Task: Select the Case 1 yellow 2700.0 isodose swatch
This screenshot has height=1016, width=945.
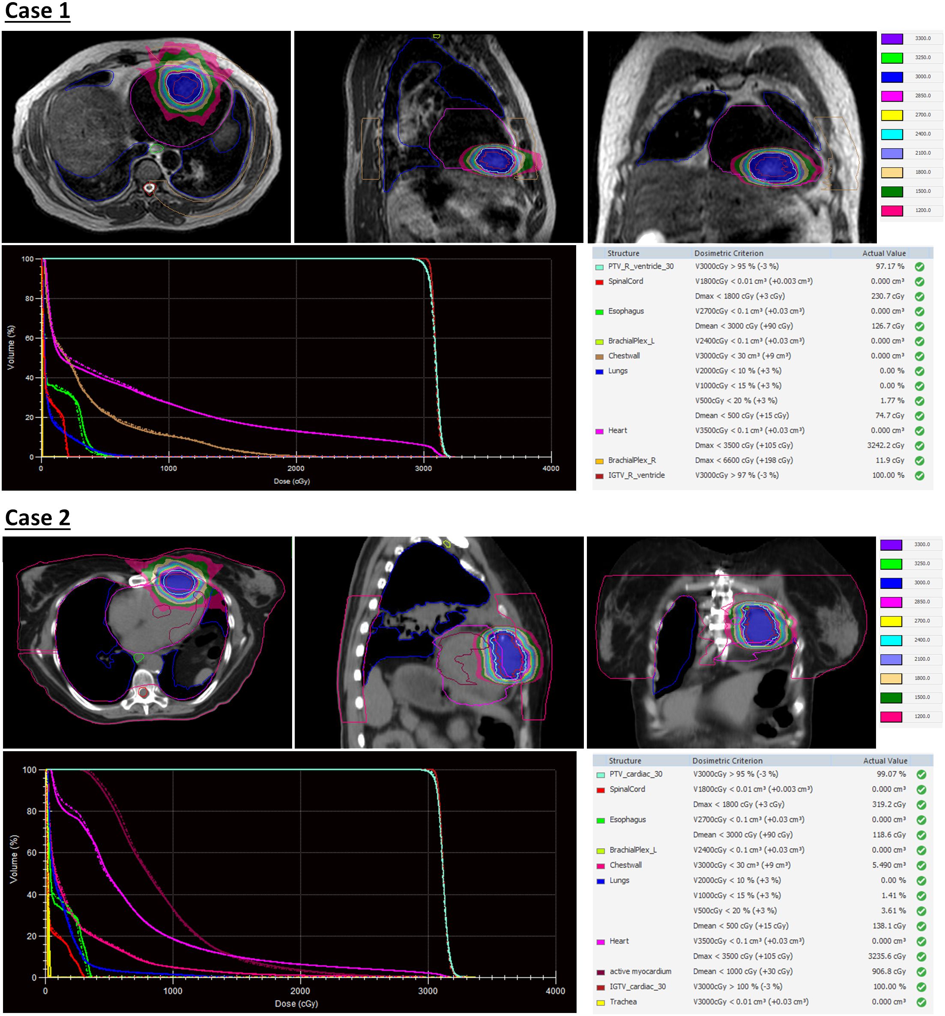Action: pyautogui.click(x=891, y=116)
